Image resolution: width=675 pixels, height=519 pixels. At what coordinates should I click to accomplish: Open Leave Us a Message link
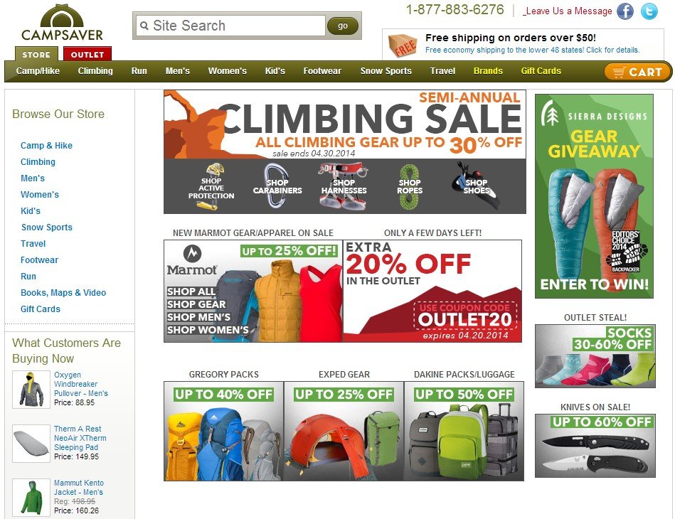tap(567, 11)
